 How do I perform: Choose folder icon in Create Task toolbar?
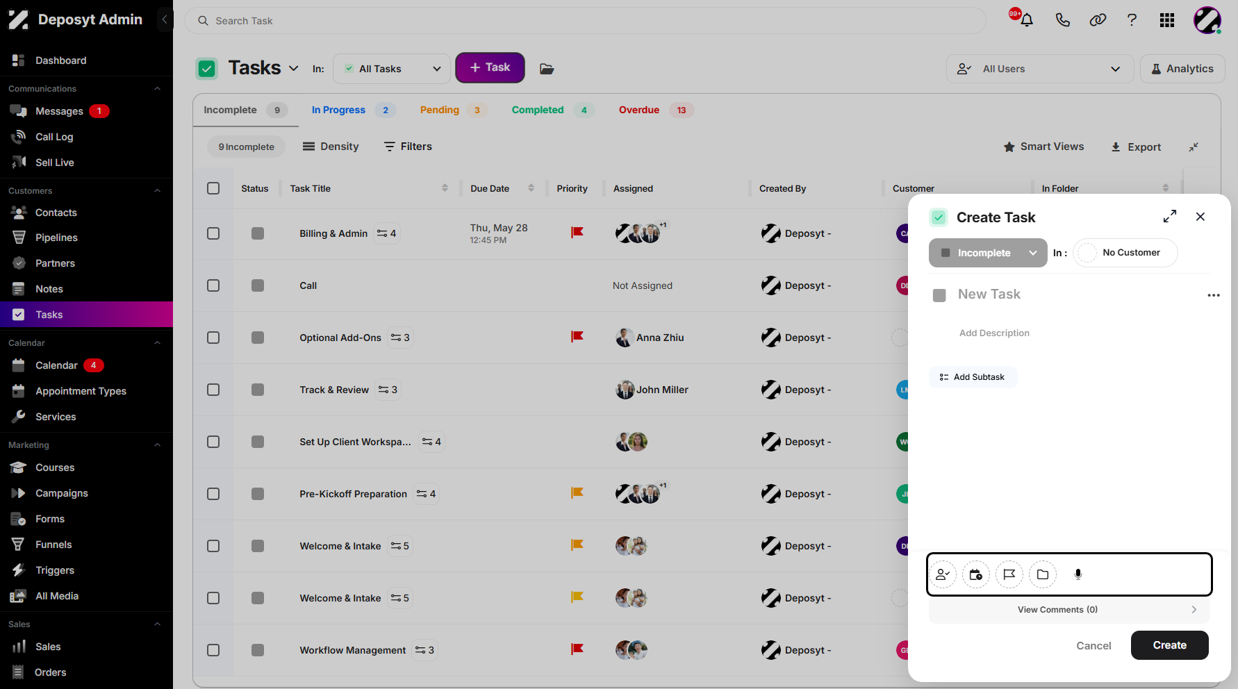click(x=1043, y=574)
